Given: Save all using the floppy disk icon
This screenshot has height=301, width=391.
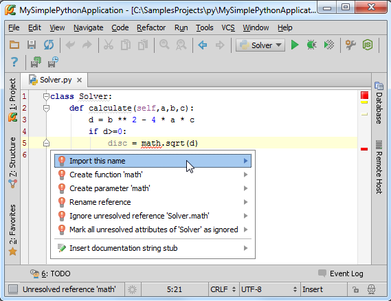Looking at the screenshot, I should tap(32, 45).
